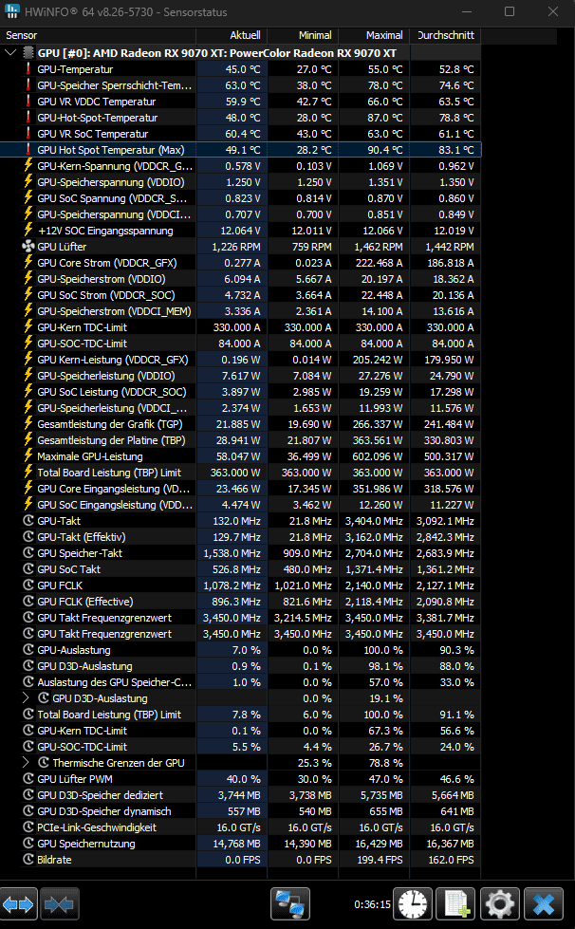575x929 pixels.
Task: Click the 222.468 A maximum core current
Action: coord(380,263)
